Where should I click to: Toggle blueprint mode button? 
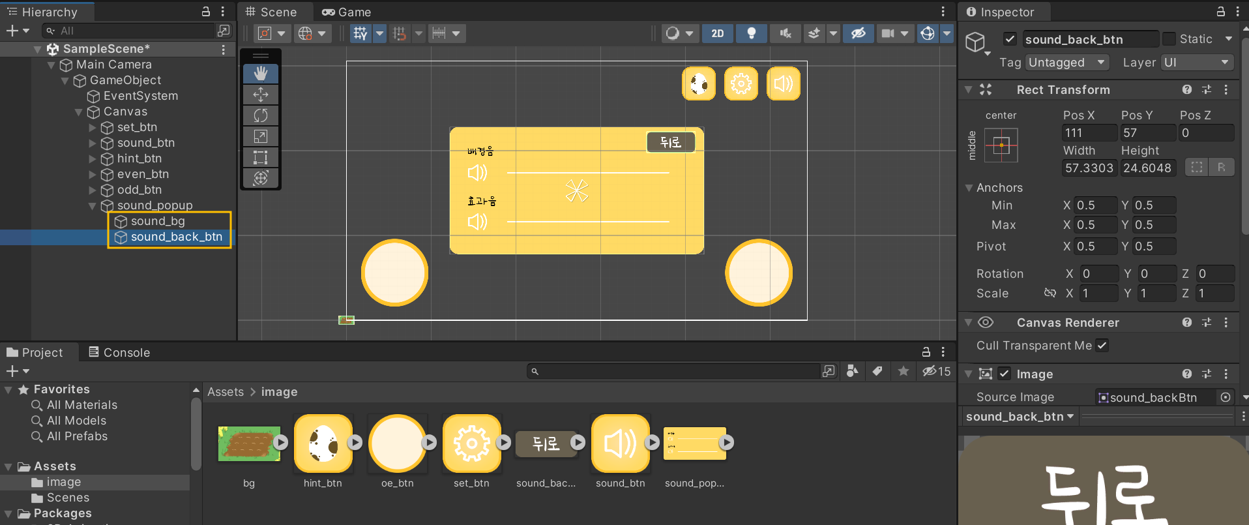coord(1196,168)
